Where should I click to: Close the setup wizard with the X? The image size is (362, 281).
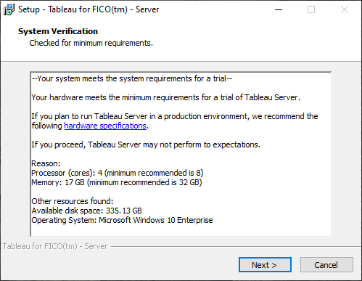pos(345,9)
